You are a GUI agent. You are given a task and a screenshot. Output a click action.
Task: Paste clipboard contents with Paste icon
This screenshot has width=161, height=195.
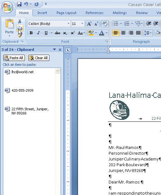[x=10, y=24]
